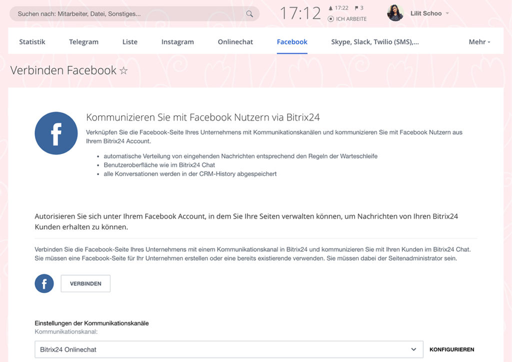Select the Instagram tab
The image size is (512, 362).
pos(177,42)
